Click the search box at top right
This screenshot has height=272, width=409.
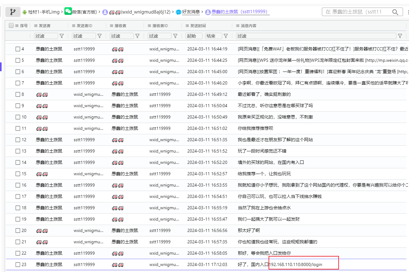357,12
